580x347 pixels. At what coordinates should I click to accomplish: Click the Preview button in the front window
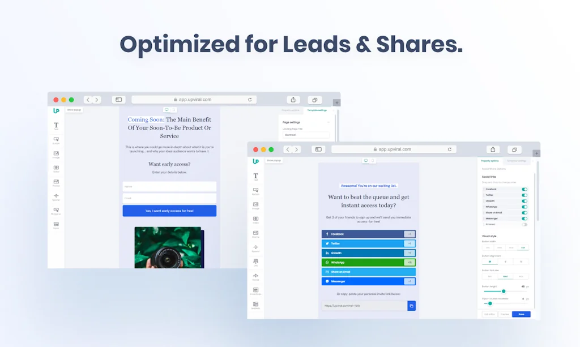point(505,314)
